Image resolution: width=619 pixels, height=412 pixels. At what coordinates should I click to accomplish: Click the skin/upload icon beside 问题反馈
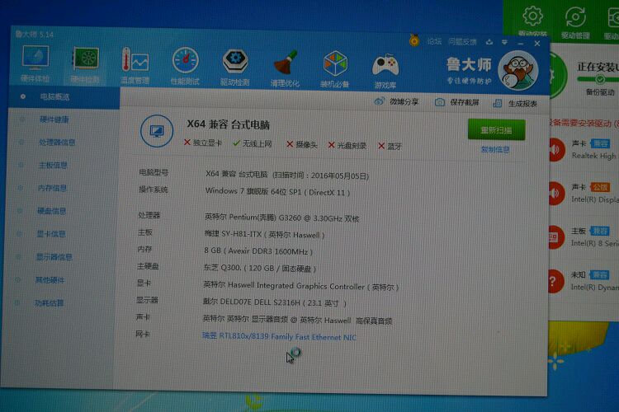pyautogui.click(x=489, y=42)
